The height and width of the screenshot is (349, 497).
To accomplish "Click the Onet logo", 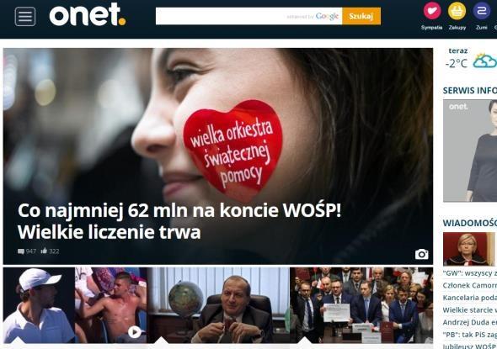I will (x=88, y=15).
